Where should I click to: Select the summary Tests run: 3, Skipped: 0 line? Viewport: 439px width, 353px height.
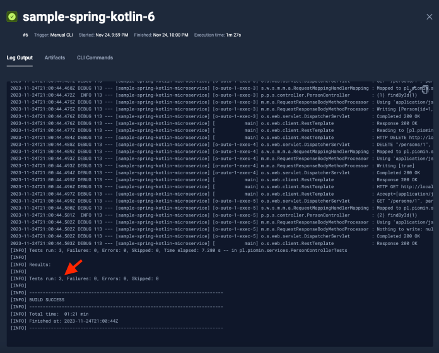[x=85, y=278]
